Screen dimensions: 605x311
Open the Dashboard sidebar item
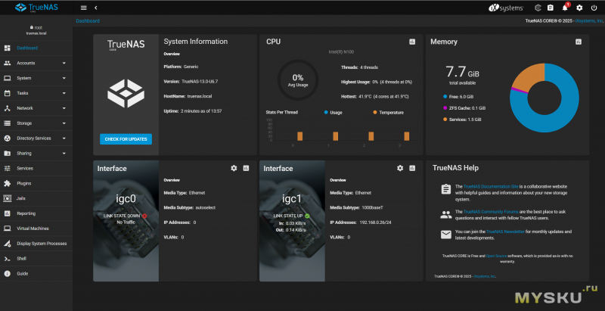pyautogui.click(x=36, y=48)
